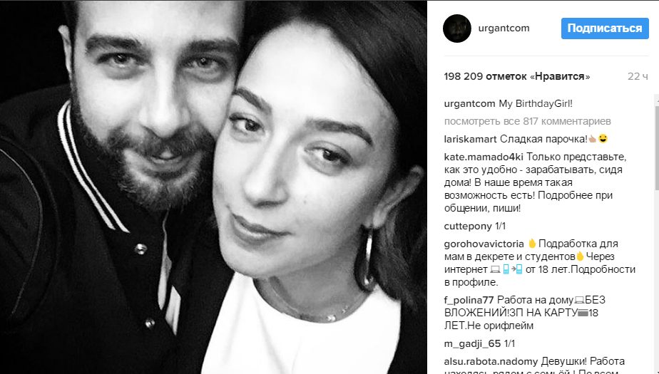The height and width of the screenshot is (374, 659).
Task: Visit the cuttepony profile
Action: point(468,227)
